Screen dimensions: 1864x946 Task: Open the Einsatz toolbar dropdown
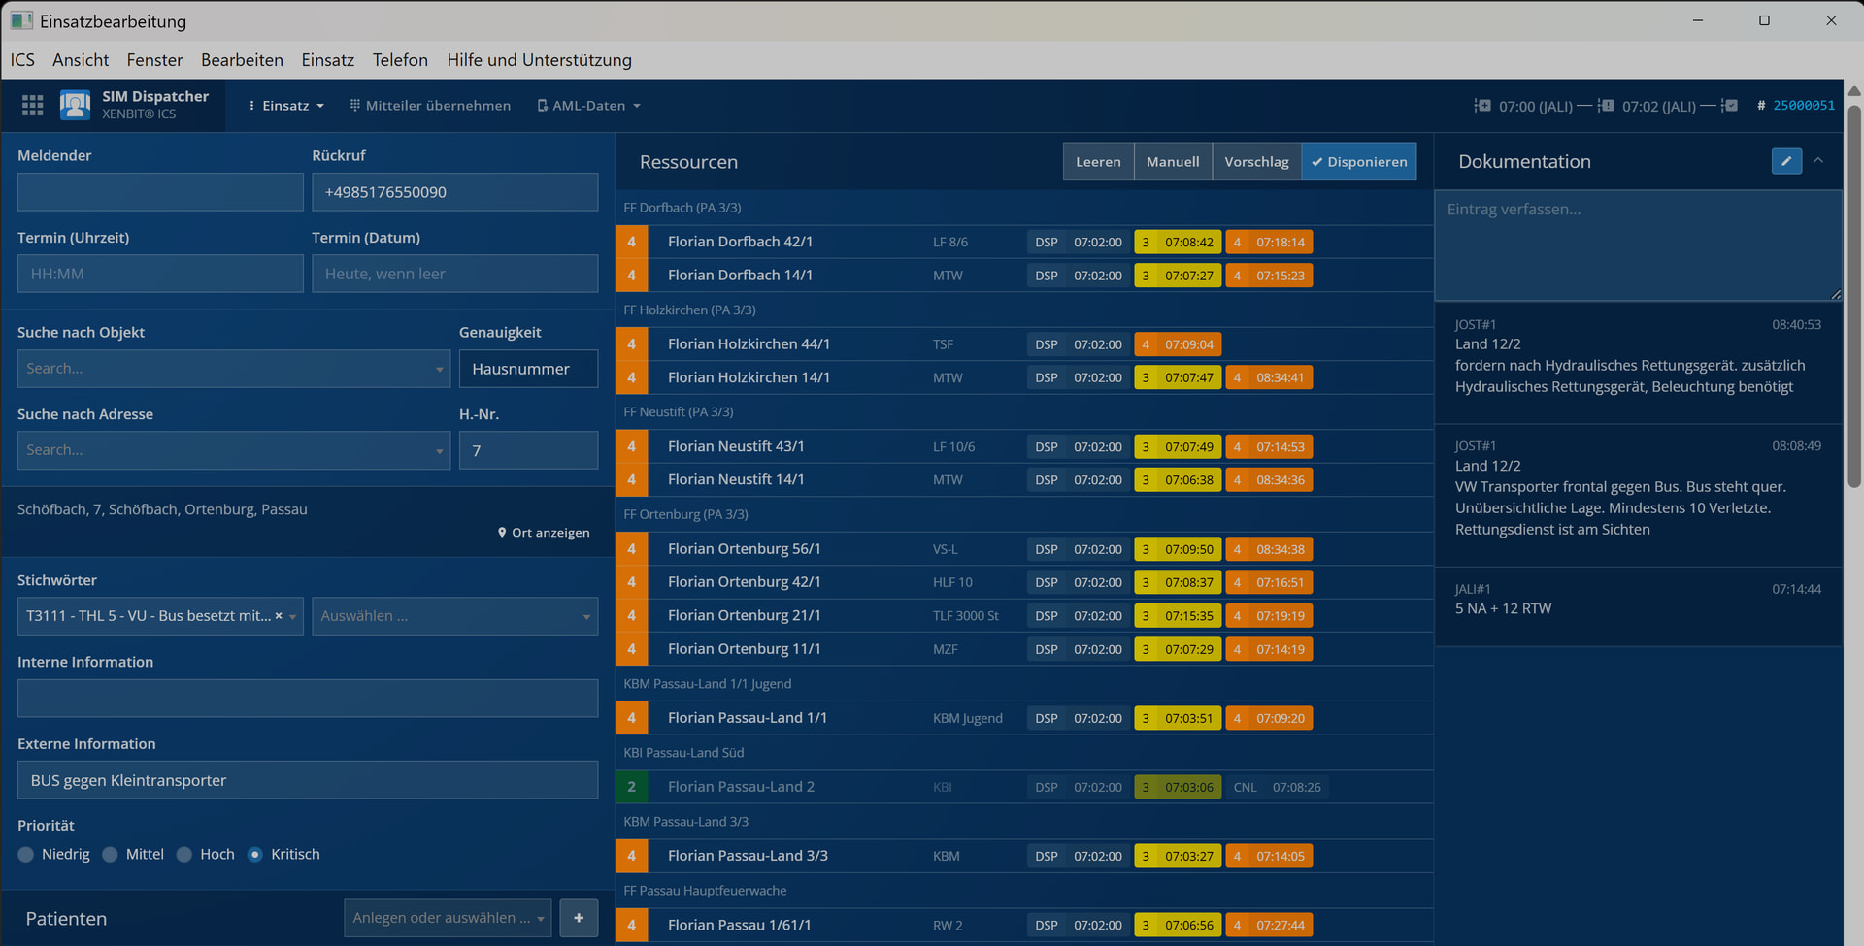(286, 106)
